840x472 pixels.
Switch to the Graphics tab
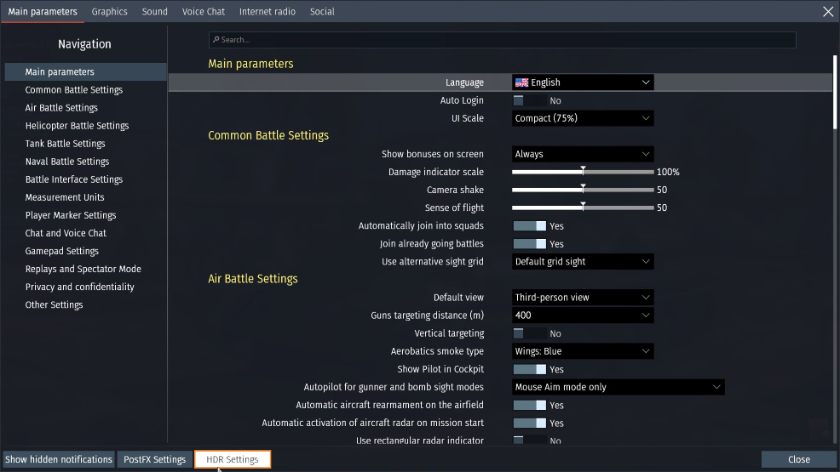109,11
